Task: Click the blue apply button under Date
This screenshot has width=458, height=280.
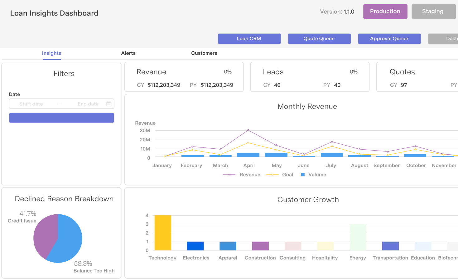Action: pyautogui.click(x=62, y=118)
